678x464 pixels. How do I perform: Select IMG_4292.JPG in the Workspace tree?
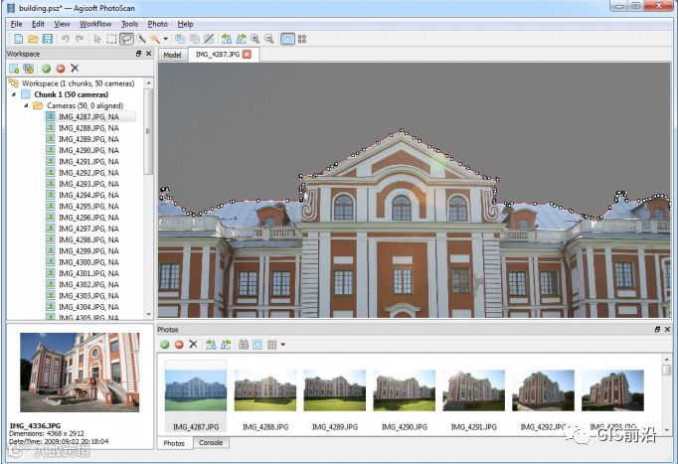point(88,173)
